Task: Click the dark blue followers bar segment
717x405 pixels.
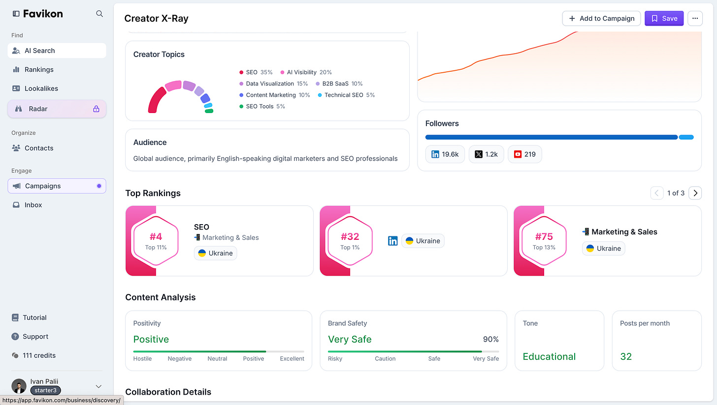Action: click(552, 137)
